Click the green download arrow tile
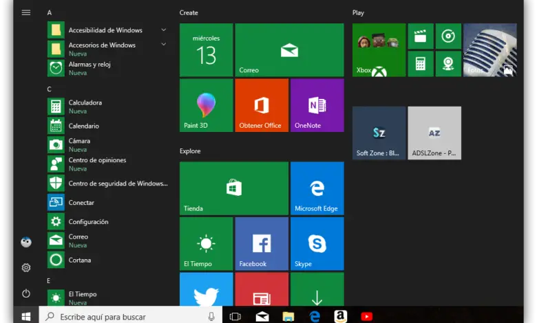The width and height of the screenshot is (537, 323). point(317,289)
